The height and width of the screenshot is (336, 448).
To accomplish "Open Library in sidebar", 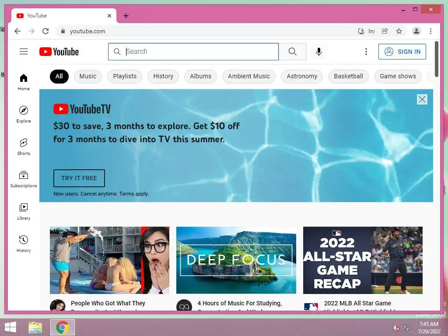I will (24, 211).
